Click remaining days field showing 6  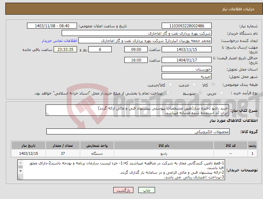tap(100, 49)
